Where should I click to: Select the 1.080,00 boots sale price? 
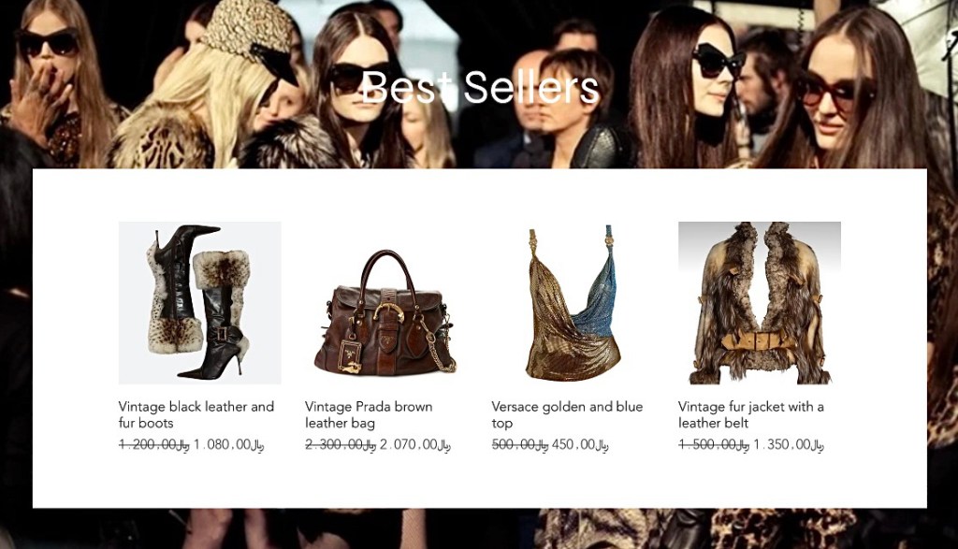228,444
